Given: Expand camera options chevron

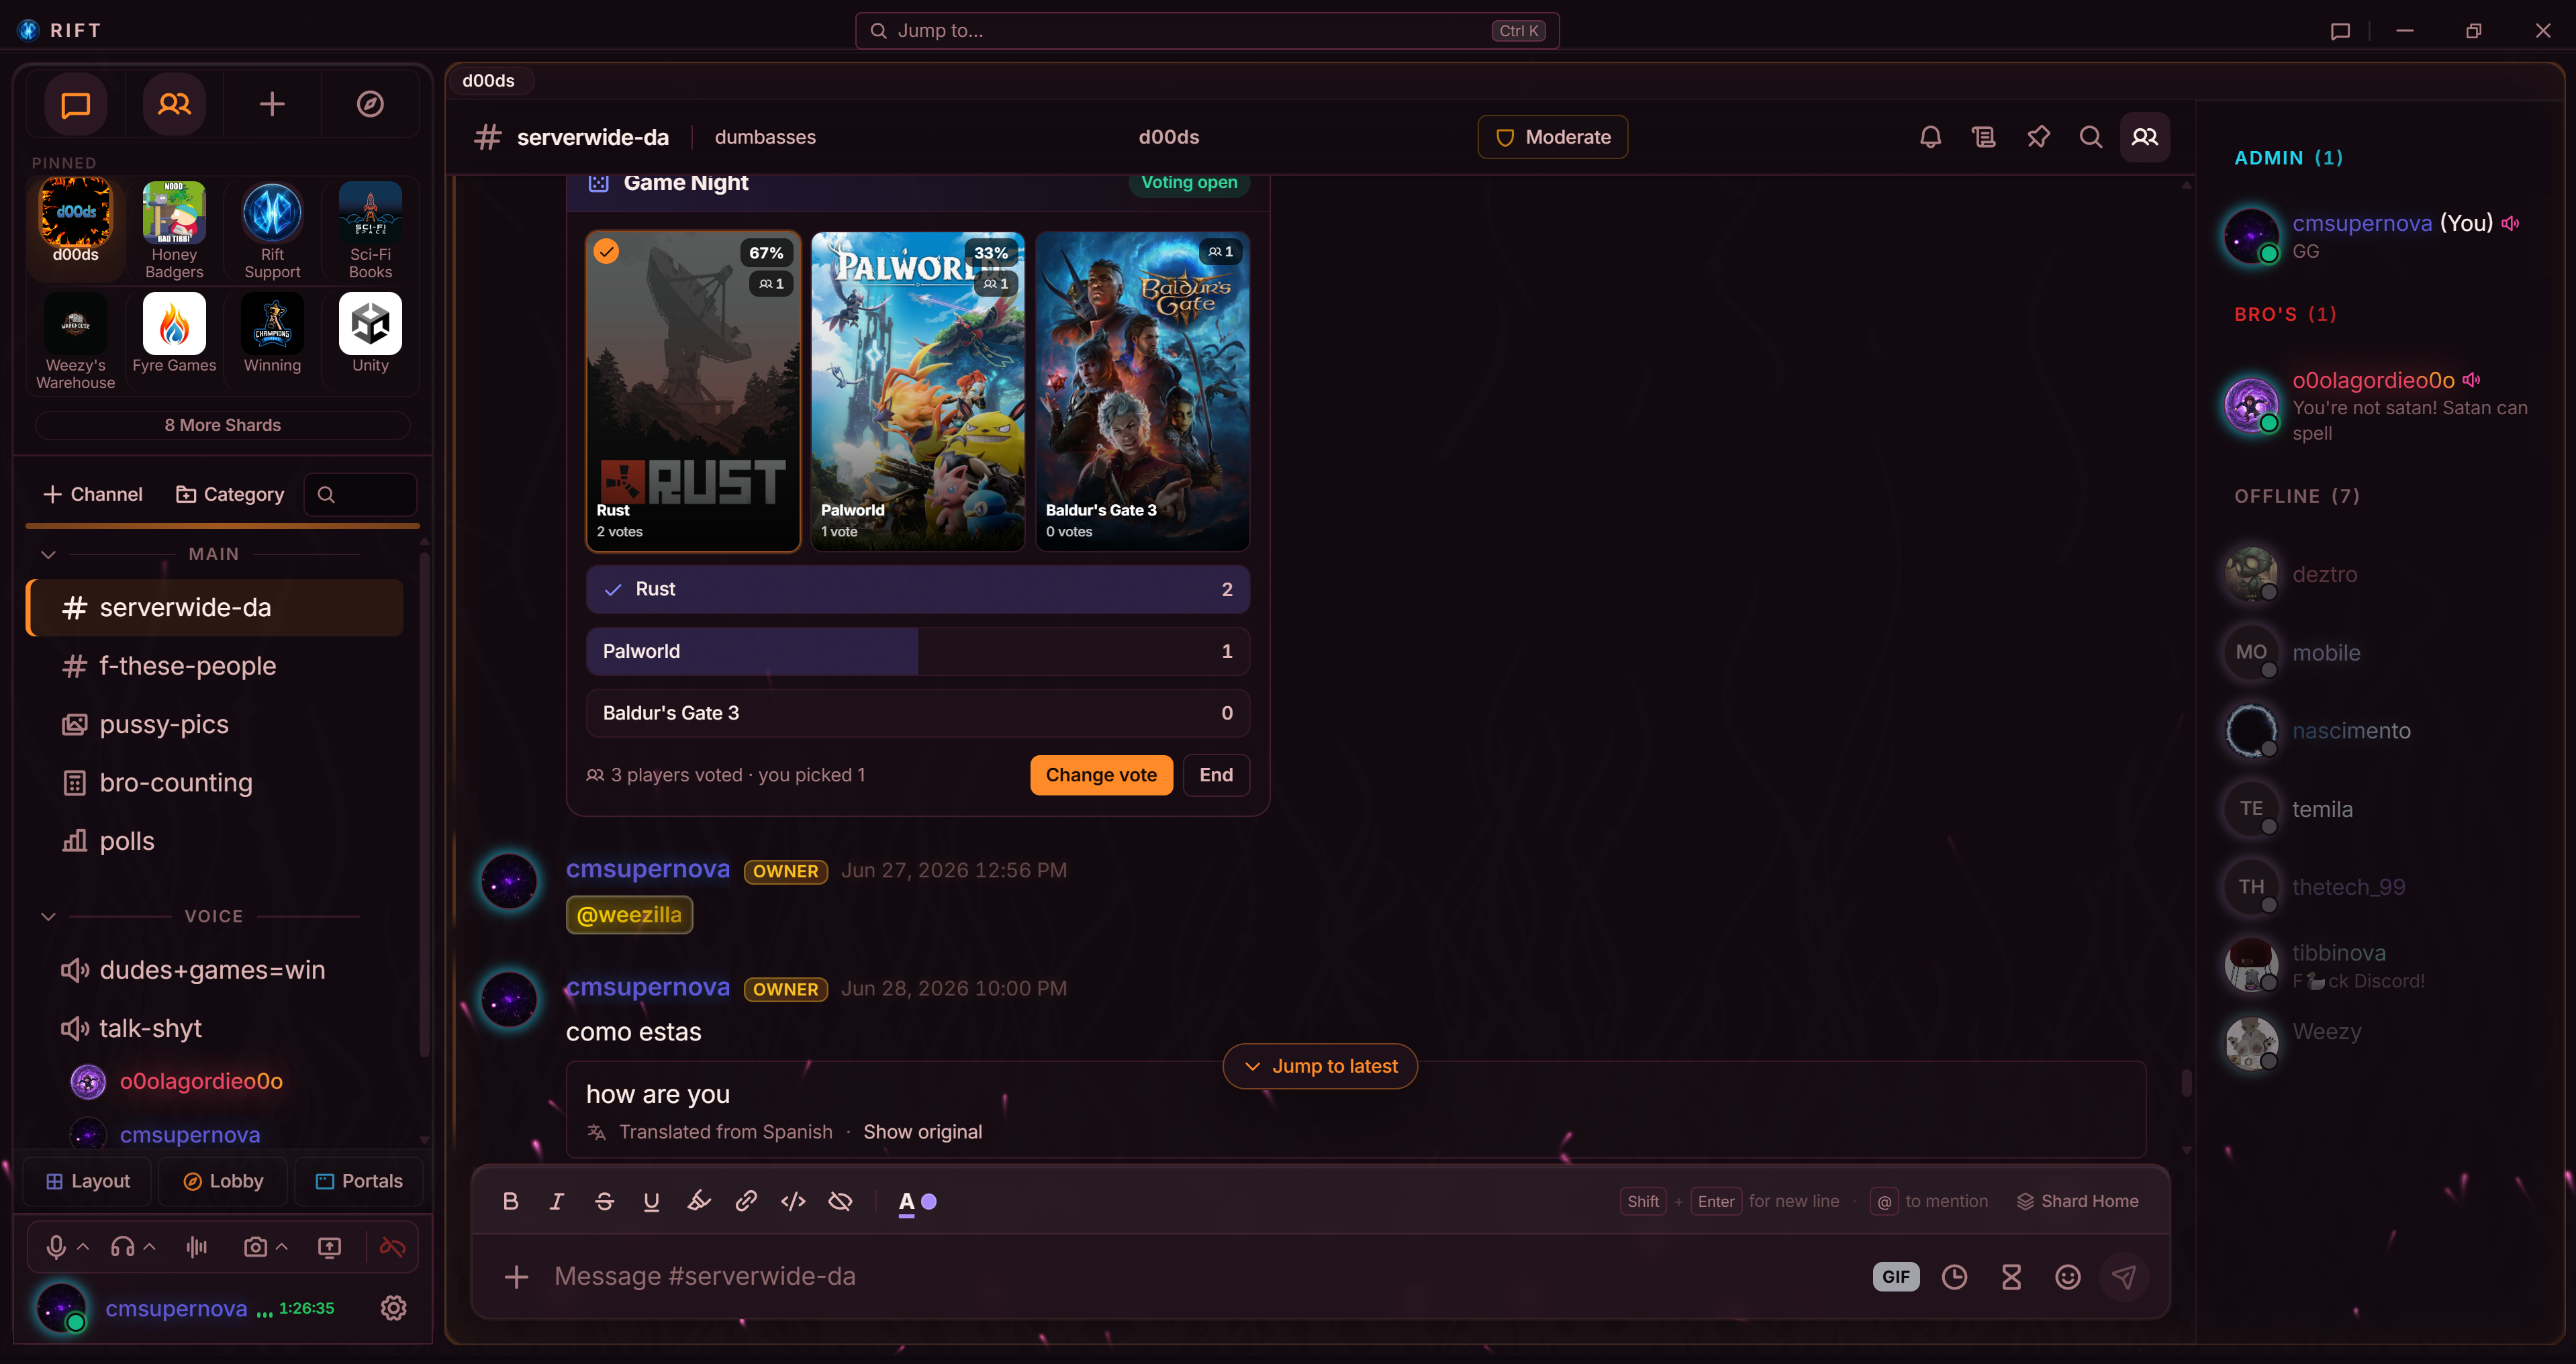Looking at the screenshot, I should click(x=282, y=1247).
